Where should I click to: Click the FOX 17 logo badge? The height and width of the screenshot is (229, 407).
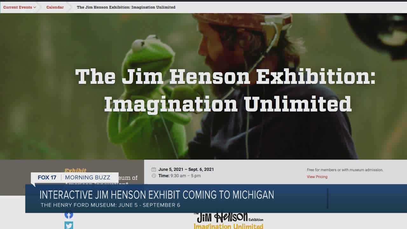[x=47, y=177]
